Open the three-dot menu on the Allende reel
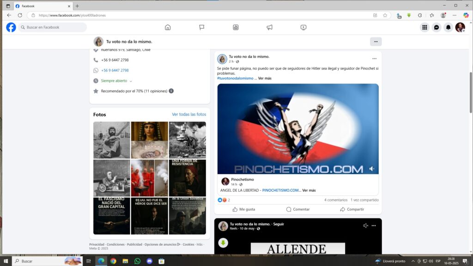 [374, 225]
